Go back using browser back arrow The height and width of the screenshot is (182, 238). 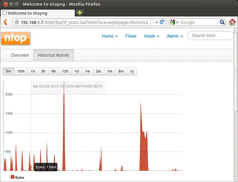click(5, 22)
